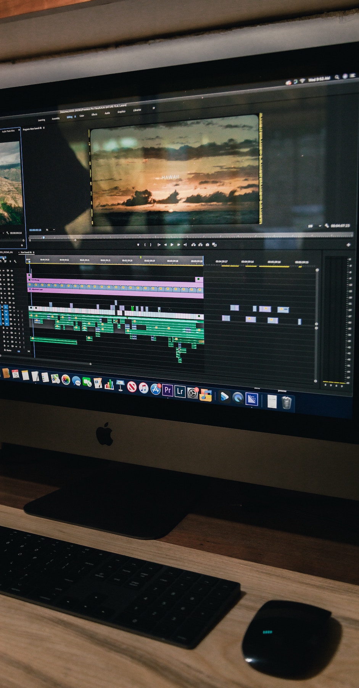The image size is (359, 688).
Task: Open Adobe Media Encoder in the dock
Action: (251, 399)
